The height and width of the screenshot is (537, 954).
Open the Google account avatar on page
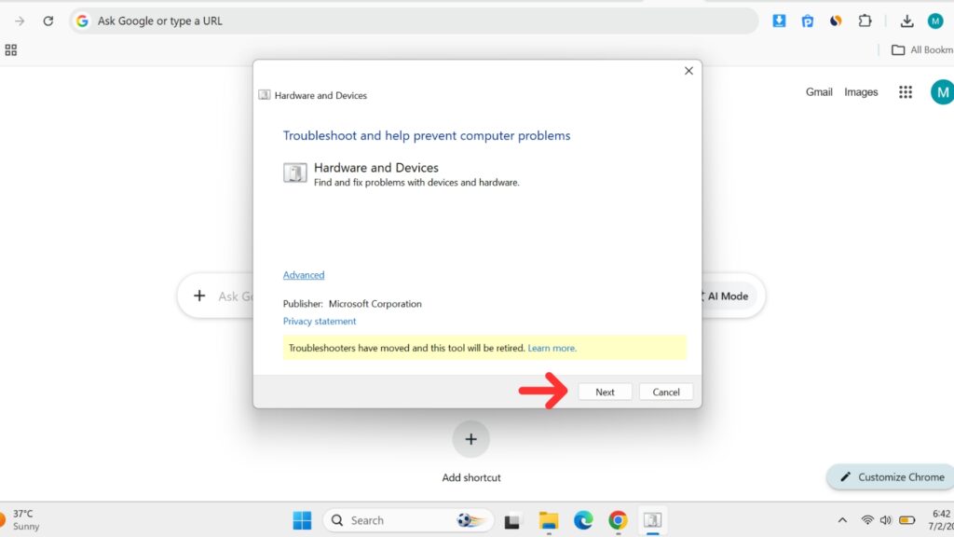pyautogui.click(x=942, y=92)
